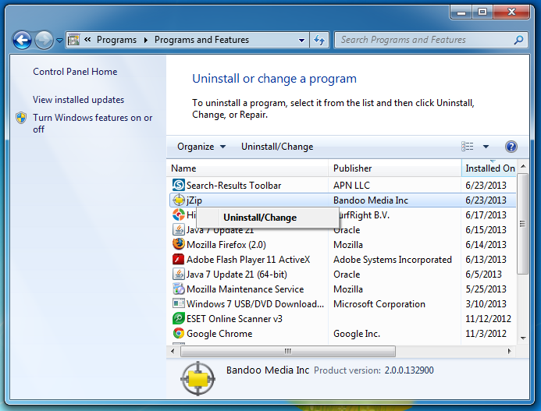
Task: Click Uninstall/Change in the toolbar
Action: 277,147
